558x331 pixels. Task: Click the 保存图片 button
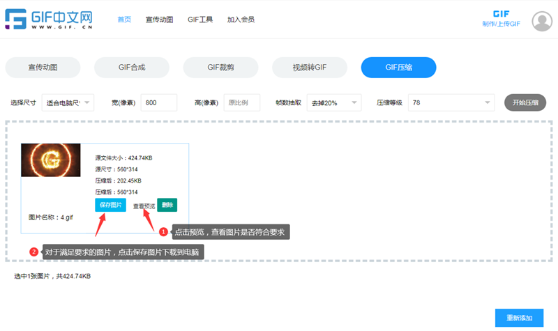click(111, 205)
